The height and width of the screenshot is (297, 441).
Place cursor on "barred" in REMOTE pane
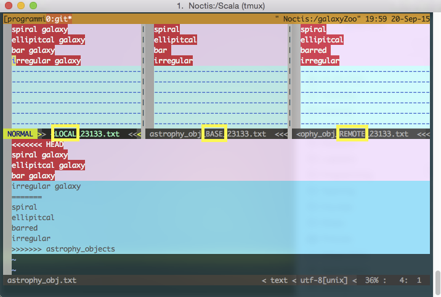(x=314, y=50)
